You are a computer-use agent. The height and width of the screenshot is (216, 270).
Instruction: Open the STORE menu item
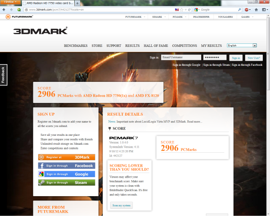(x=97, y=46)
